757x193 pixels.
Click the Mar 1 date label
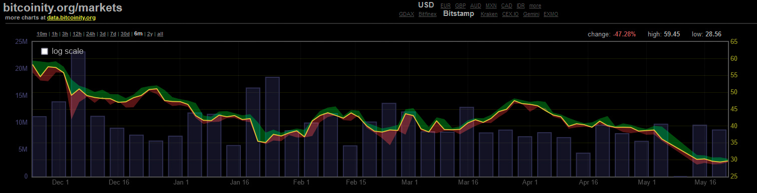[x=410, y=183]
